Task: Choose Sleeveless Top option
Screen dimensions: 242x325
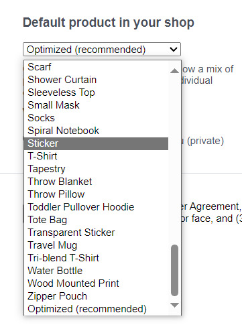Action: 96,92
